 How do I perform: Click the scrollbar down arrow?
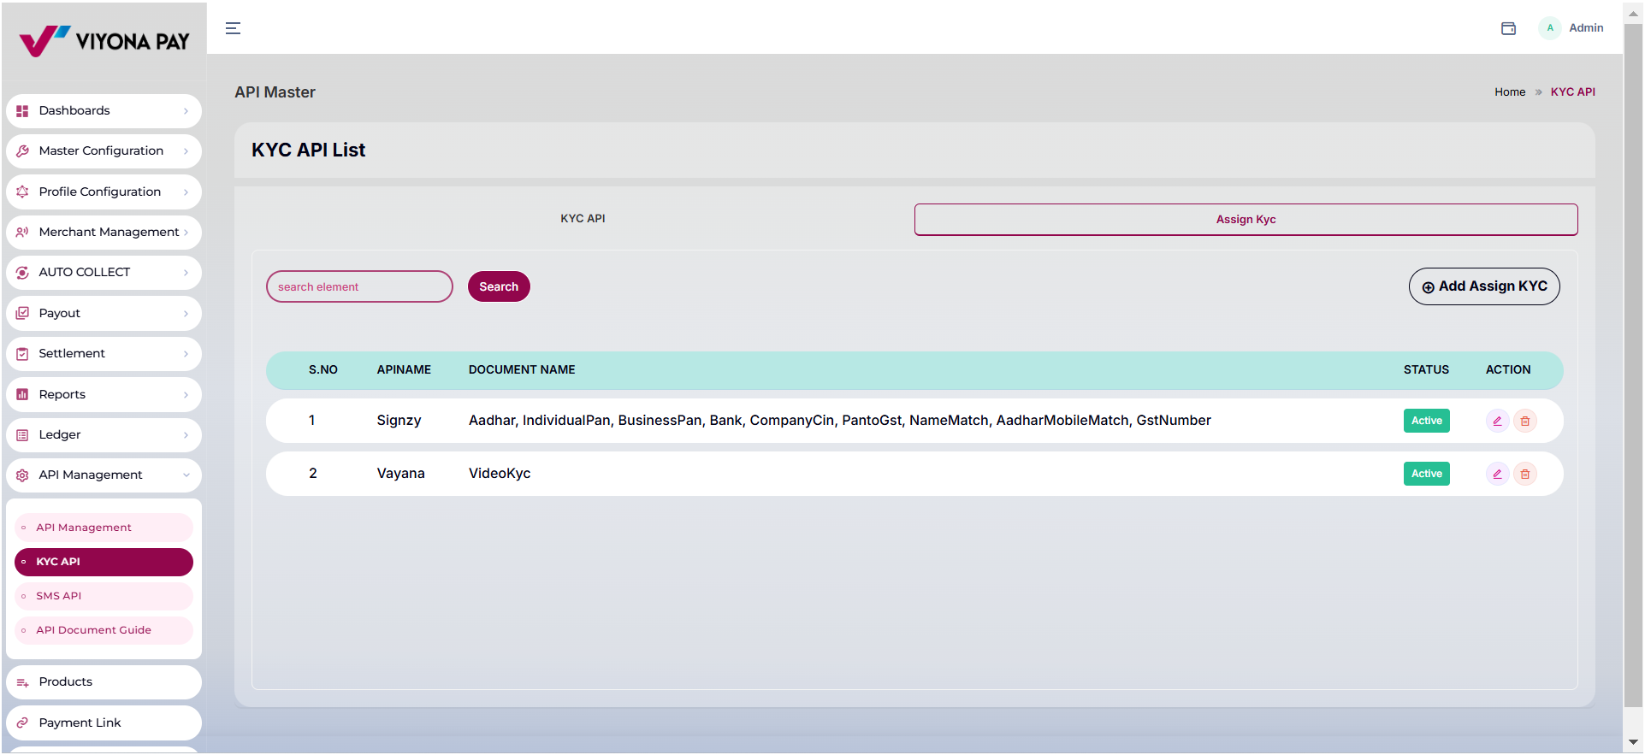(1633, 743)
